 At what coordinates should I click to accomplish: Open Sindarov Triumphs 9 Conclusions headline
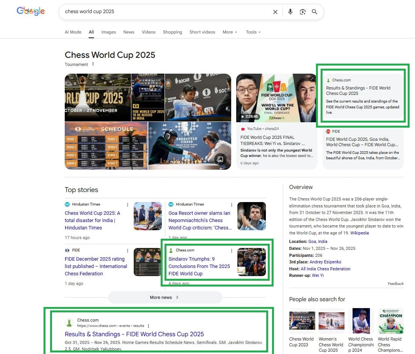click(x=199, y=266)
